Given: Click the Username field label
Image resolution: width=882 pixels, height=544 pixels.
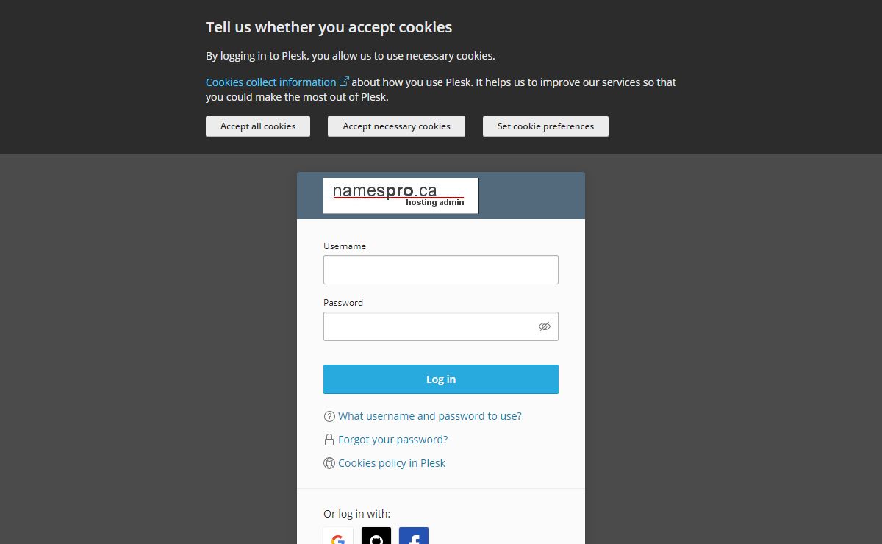Looking at the screenshot, I should (x=345, y=246).
